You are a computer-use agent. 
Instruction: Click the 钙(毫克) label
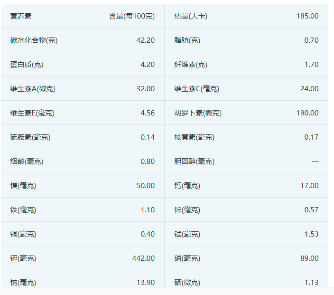[x=187, y=186]
